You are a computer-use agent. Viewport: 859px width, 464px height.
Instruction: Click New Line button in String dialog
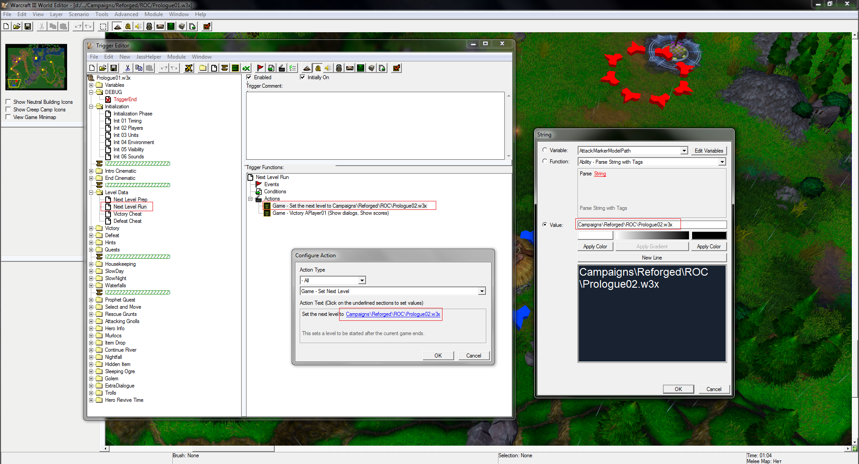(x=652, y=258)
